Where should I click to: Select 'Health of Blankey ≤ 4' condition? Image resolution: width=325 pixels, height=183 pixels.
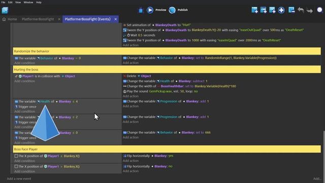tap(46, 102)
